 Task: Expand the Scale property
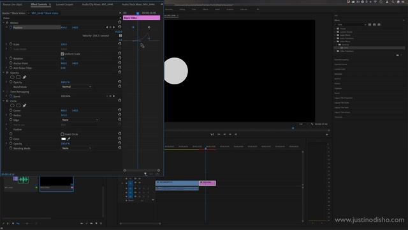click(x=6, y=44)
